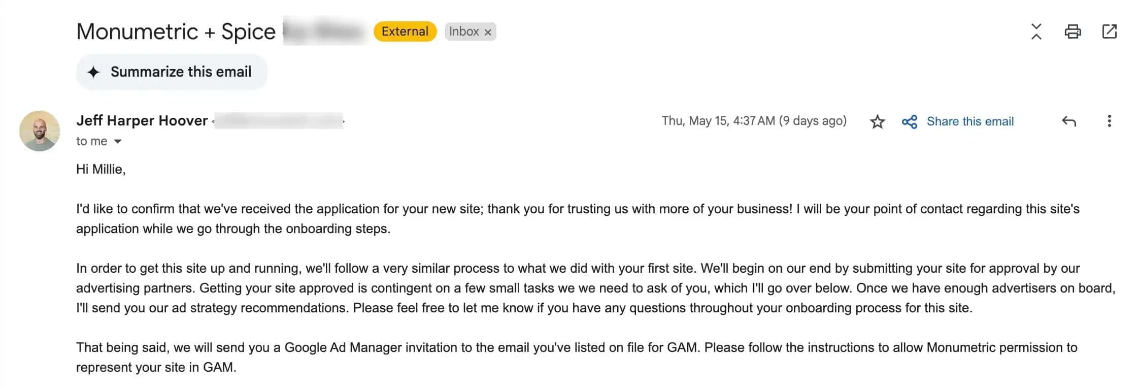Click the email subject line Monumetric + Spice

pos(176,31)
